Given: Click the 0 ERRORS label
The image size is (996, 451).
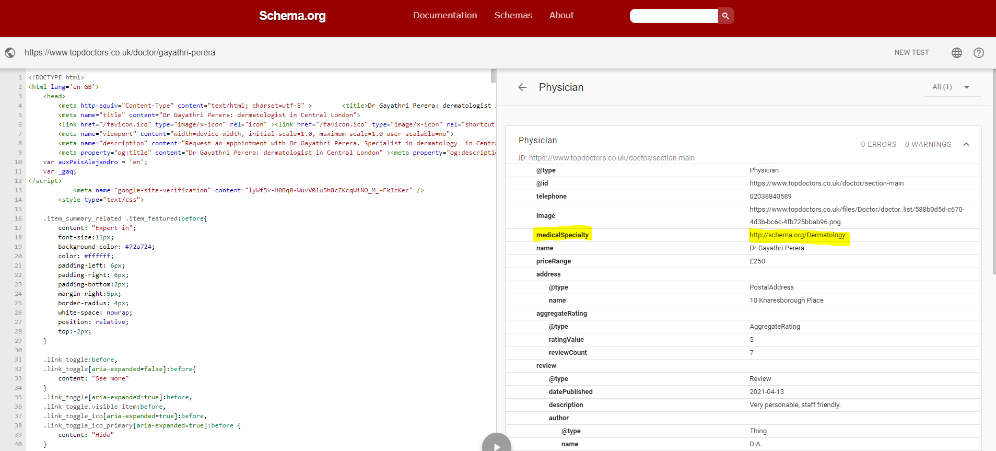Looking at the screenshot, I should click(x=878, y=144).
